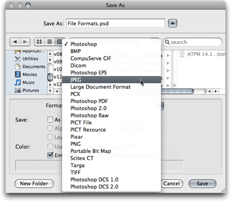Open Documents in the sidebar

(x=30, y=67)
